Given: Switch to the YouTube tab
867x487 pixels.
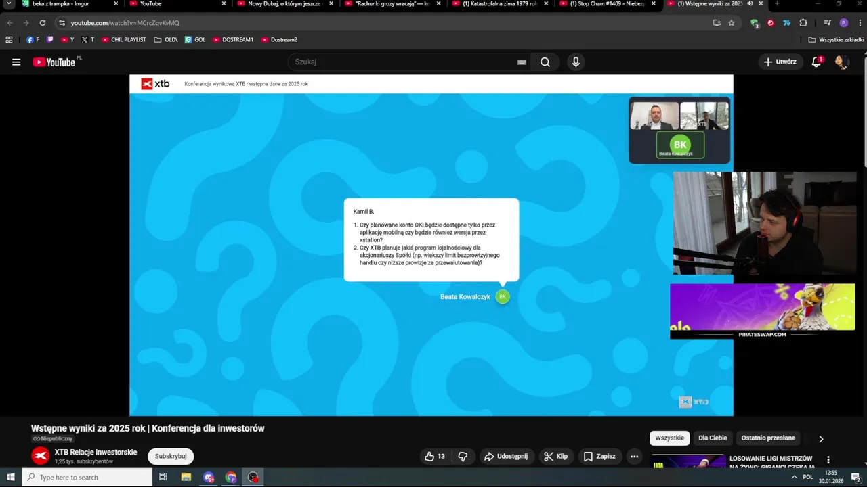Looking at the screenshot, I should [177, 4].
